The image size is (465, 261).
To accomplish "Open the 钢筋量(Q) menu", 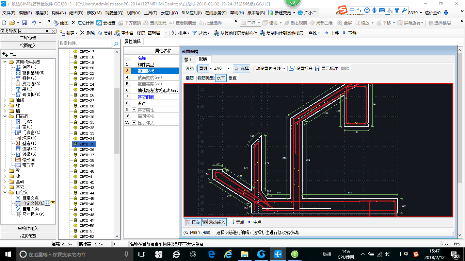I will click(114, 13).
